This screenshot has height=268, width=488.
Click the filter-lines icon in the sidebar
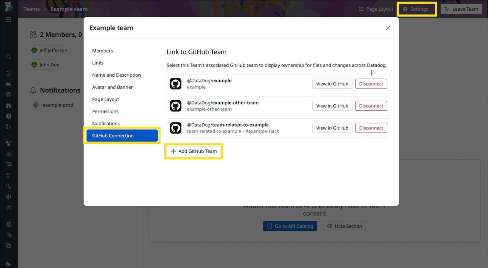9,165
